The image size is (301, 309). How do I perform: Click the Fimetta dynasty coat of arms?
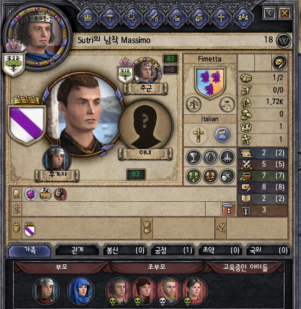210,83
